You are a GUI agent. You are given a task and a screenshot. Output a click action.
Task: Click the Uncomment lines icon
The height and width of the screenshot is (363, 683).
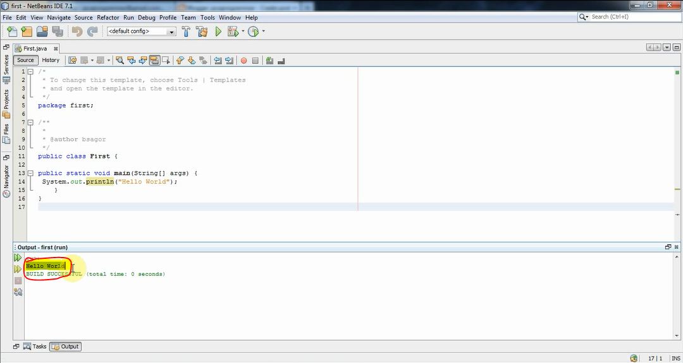point(281,61)
